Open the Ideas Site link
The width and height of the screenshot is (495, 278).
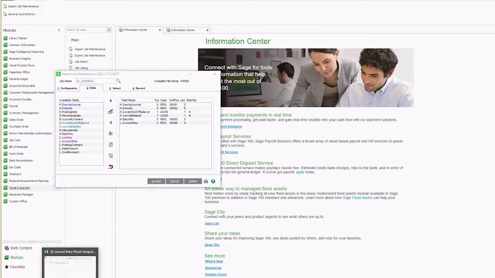tap(212, 245)
